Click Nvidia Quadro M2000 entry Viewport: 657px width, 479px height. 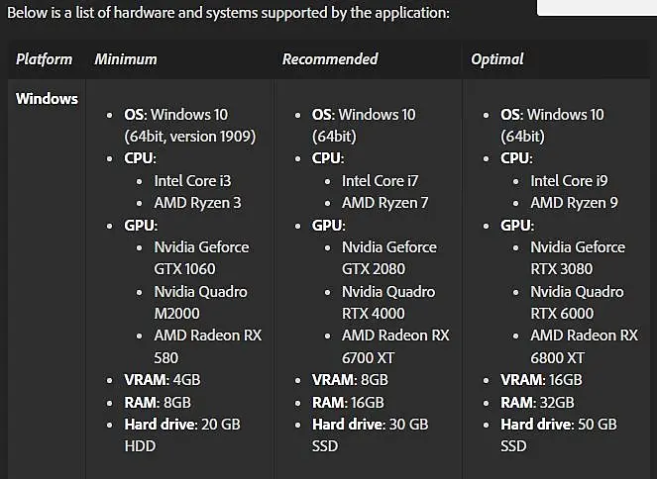click(x=200, y=303)
